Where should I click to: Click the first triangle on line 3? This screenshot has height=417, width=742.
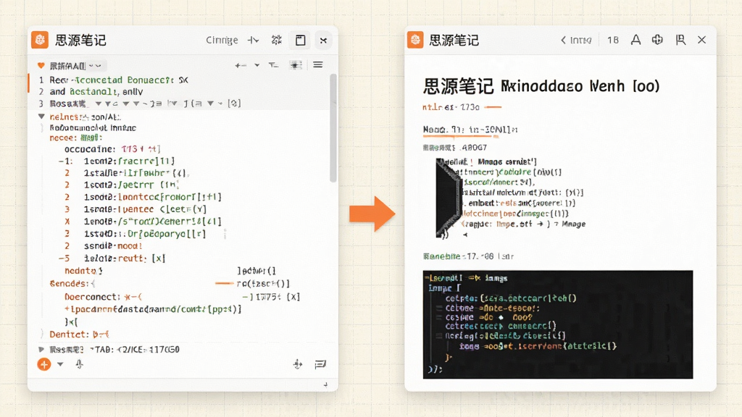point(99,104)
